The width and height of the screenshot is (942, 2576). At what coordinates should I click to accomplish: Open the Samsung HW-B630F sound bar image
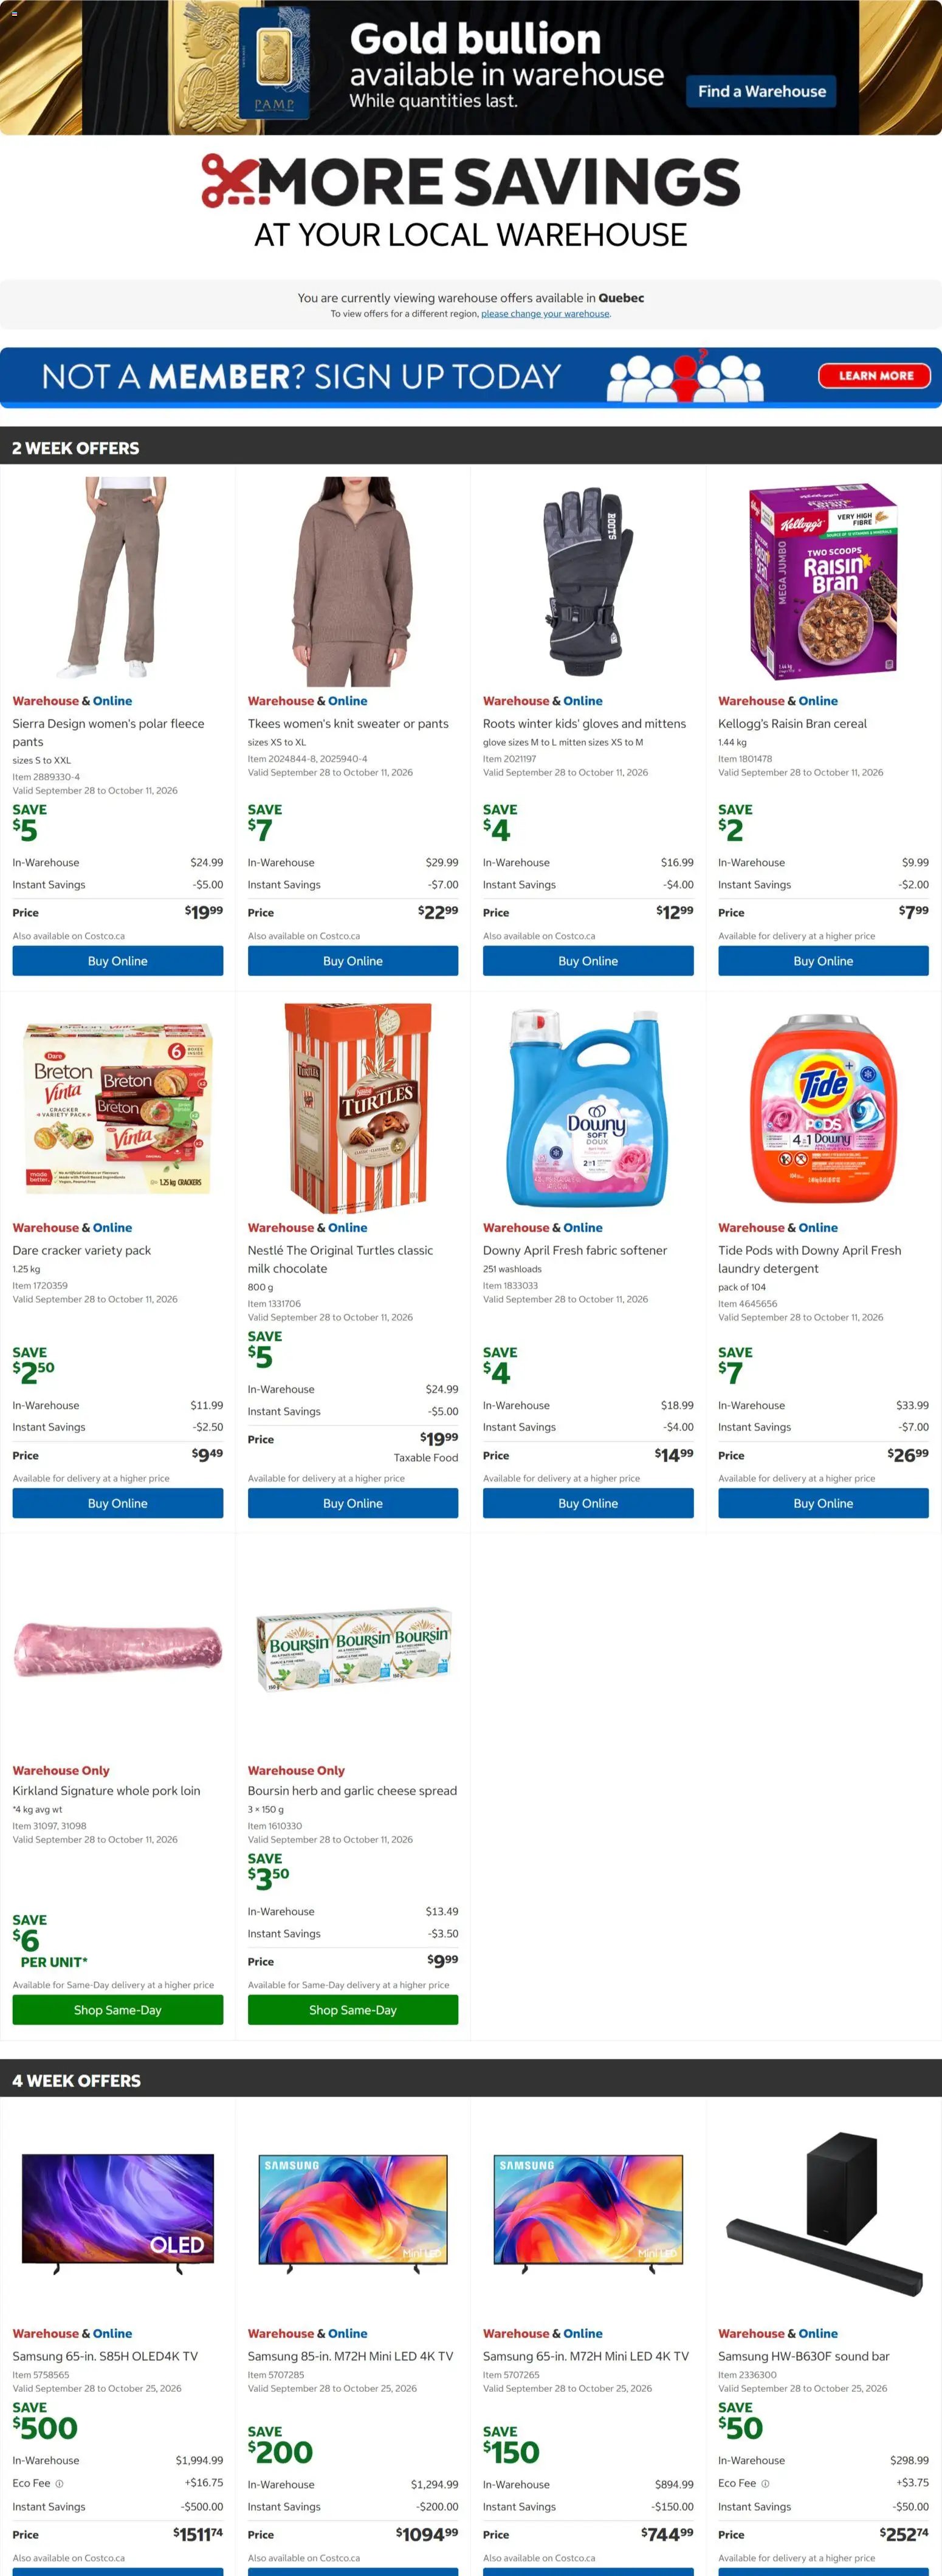823,2215
